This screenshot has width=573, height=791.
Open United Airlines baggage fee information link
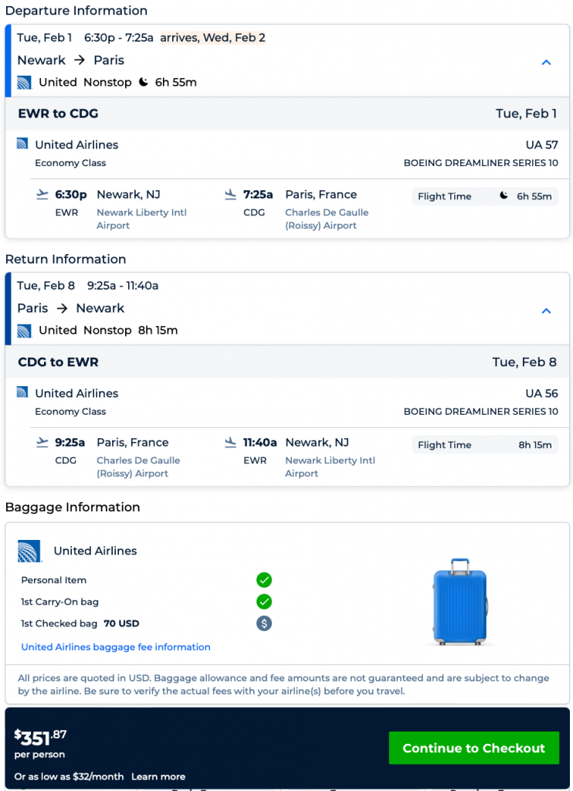tap(116, 647)
